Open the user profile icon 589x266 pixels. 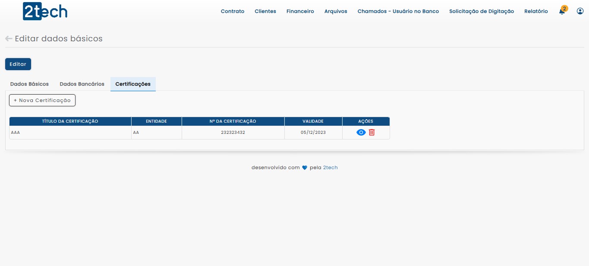pos(580,11)
